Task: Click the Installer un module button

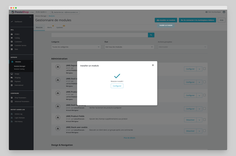Action: pos(166,20)
